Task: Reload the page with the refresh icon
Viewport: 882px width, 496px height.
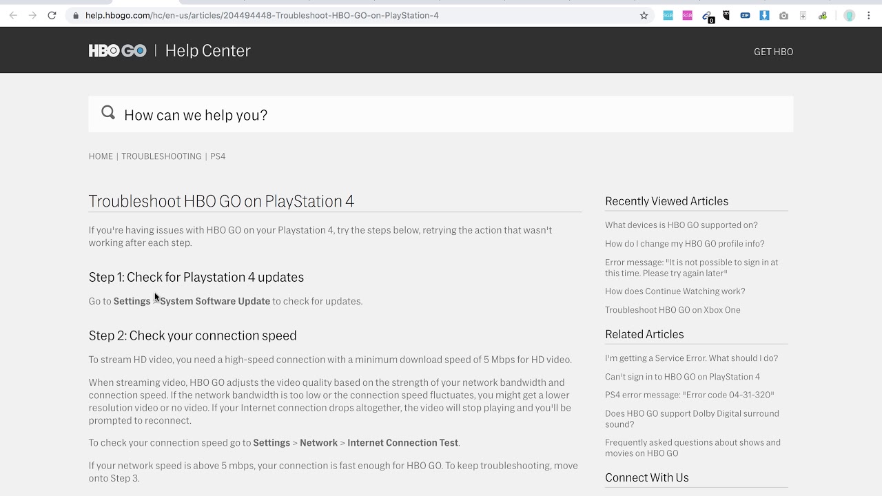Action: coord(52,15)
